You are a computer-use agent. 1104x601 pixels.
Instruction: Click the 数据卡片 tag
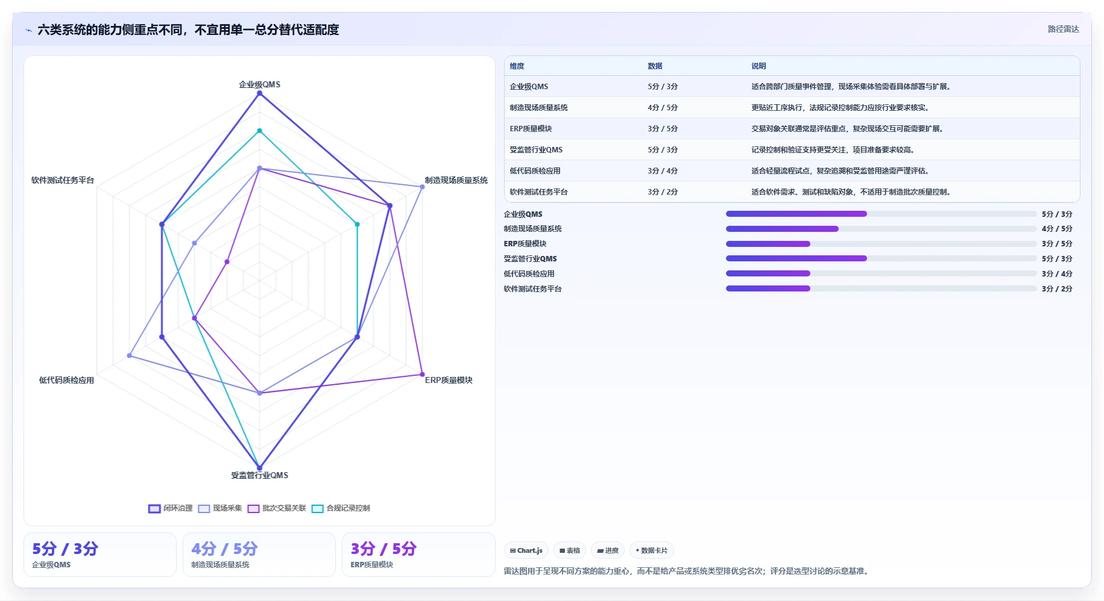coord(651,550)
